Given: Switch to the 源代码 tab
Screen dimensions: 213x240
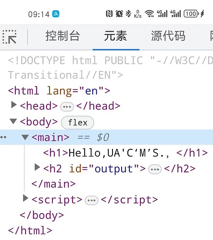Looking at the screenshot, I should click(168, 36).
